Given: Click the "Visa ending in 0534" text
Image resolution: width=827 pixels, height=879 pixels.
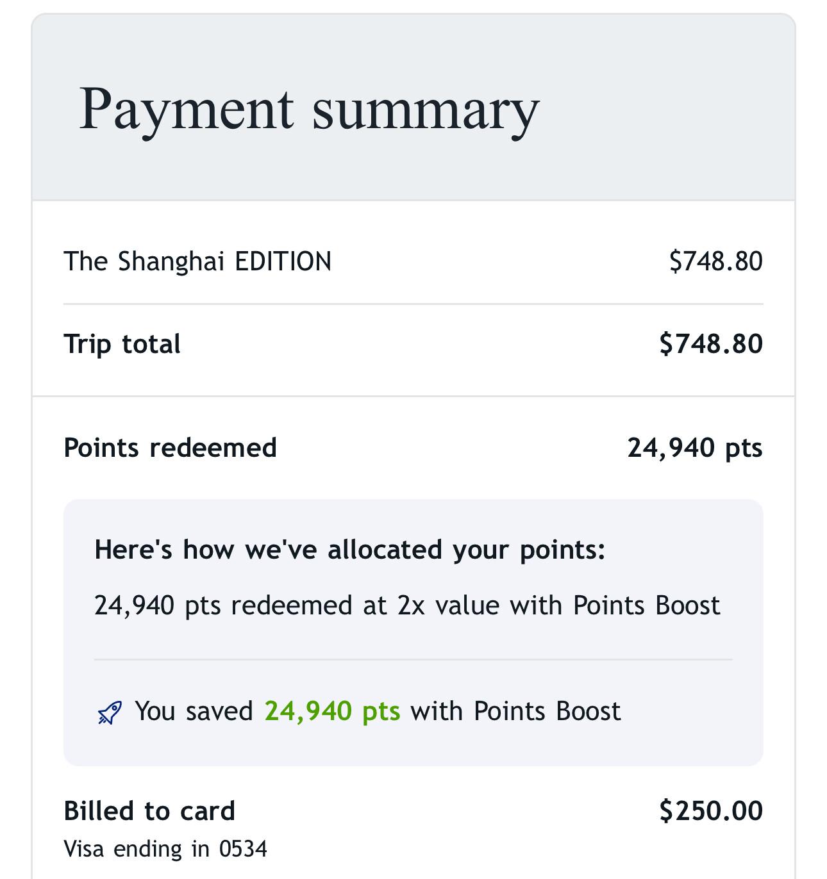Looking at the screenshot, I should point(165,849).
